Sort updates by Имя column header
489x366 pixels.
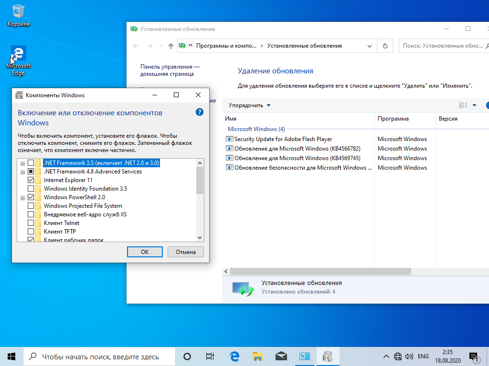pos(299,119)
